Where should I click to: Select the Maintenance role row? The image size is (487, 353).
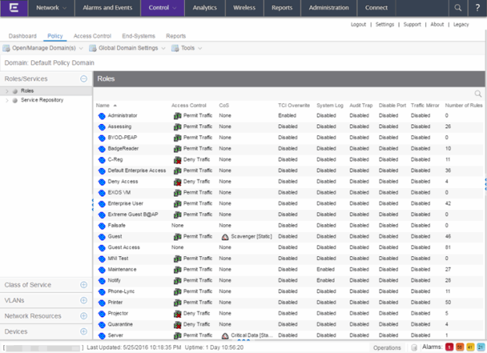click(x=289, y=269)
